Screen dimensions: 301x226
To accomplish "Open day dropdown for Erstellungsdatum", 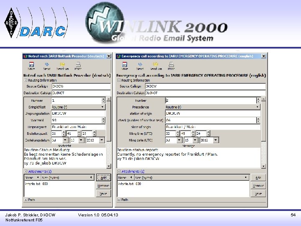I will (81, 140).
